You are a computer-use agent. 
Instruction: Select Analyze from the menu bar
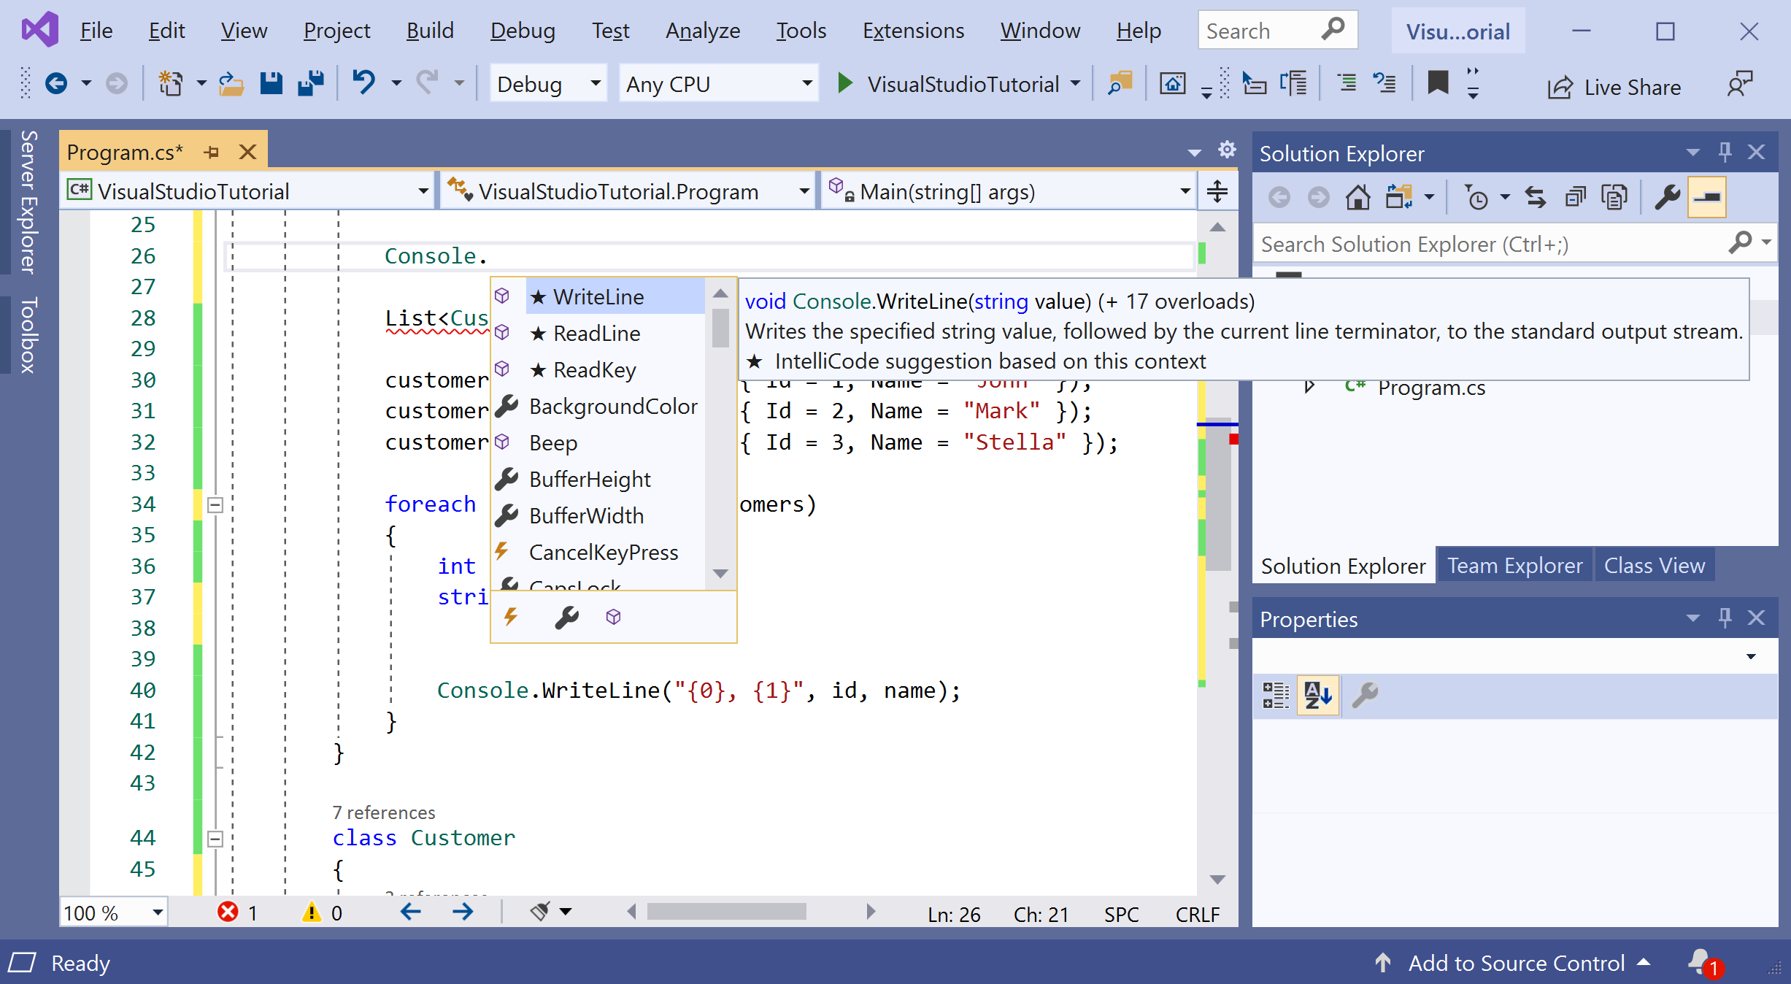point(701,31)
